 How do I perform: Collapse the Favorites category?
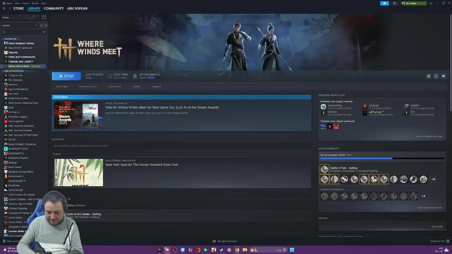click(2, 39)
